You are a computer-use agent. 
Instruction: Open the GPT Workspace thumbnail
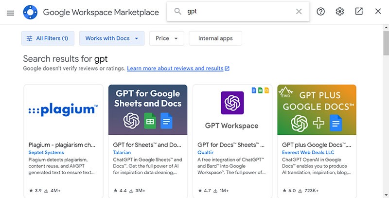pyautogui.click(x=232, y=109)
